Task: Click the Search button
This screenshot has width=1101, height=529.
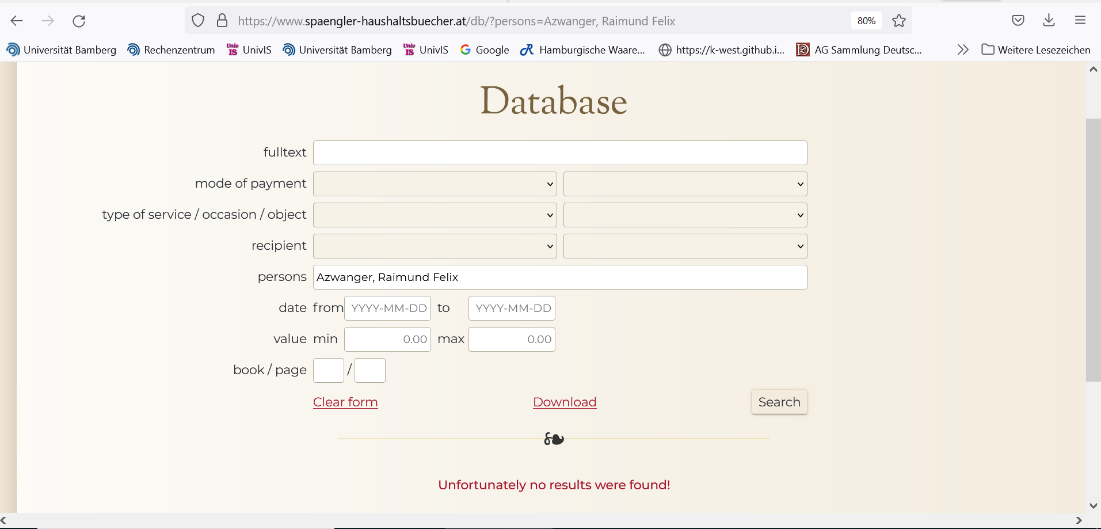Action: (779, 402)
